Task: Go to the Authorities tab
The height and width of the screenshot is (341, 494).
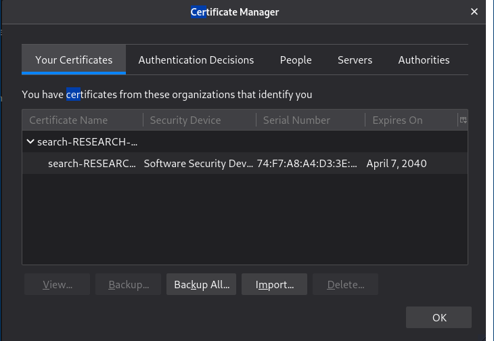Action: point(424,60)
